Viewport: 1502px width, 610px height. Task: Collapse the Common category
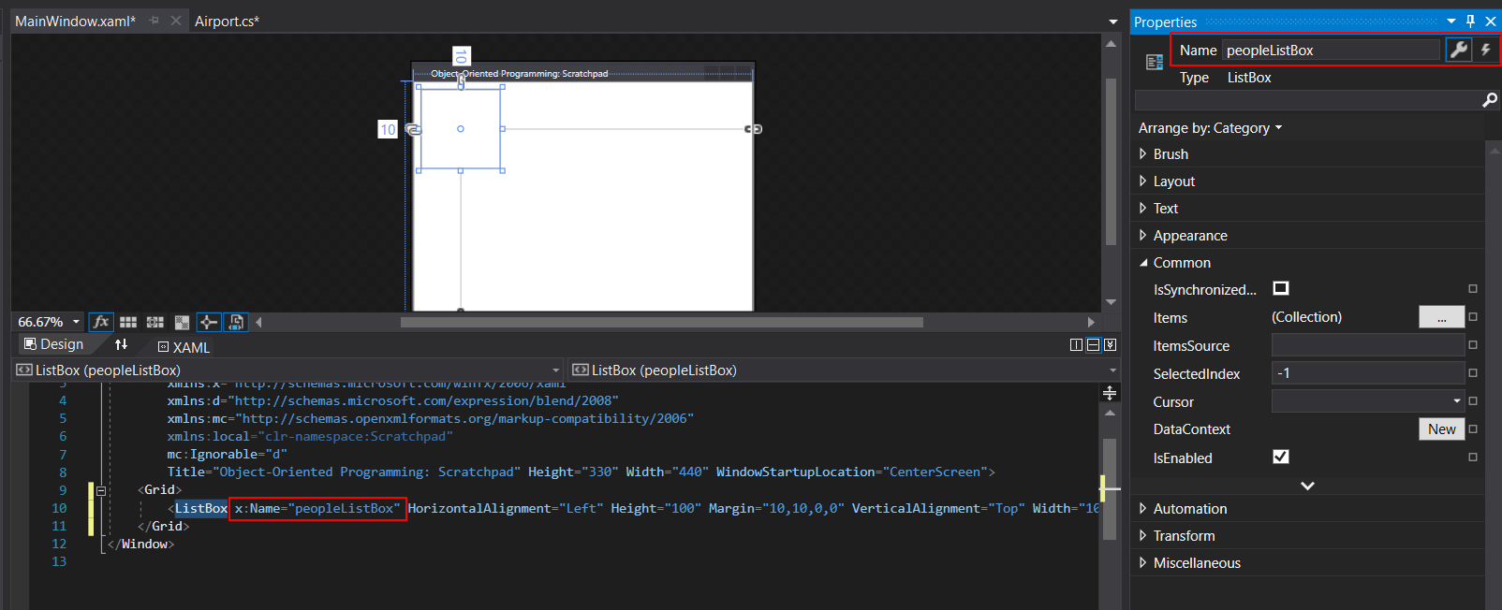[x=1142, y=263]
